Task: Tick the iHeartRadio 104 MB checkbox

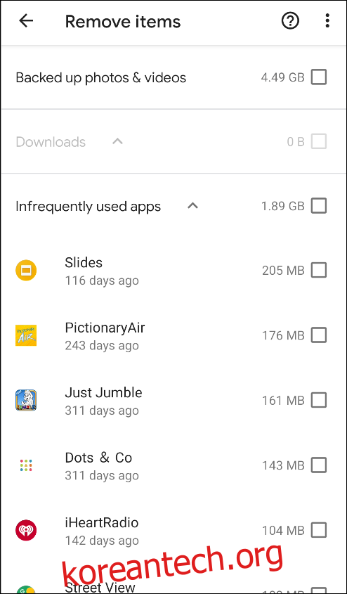Action: pyautogui.click(x=319, y=529)
